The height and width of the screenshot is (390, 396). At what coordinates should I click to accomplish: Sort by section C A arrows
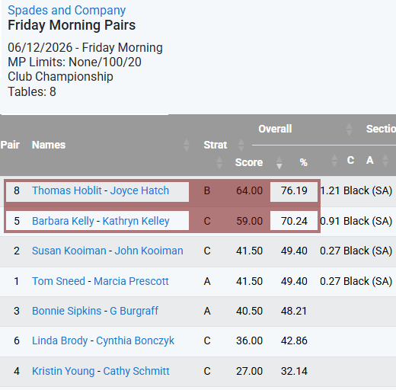[385, 161]
